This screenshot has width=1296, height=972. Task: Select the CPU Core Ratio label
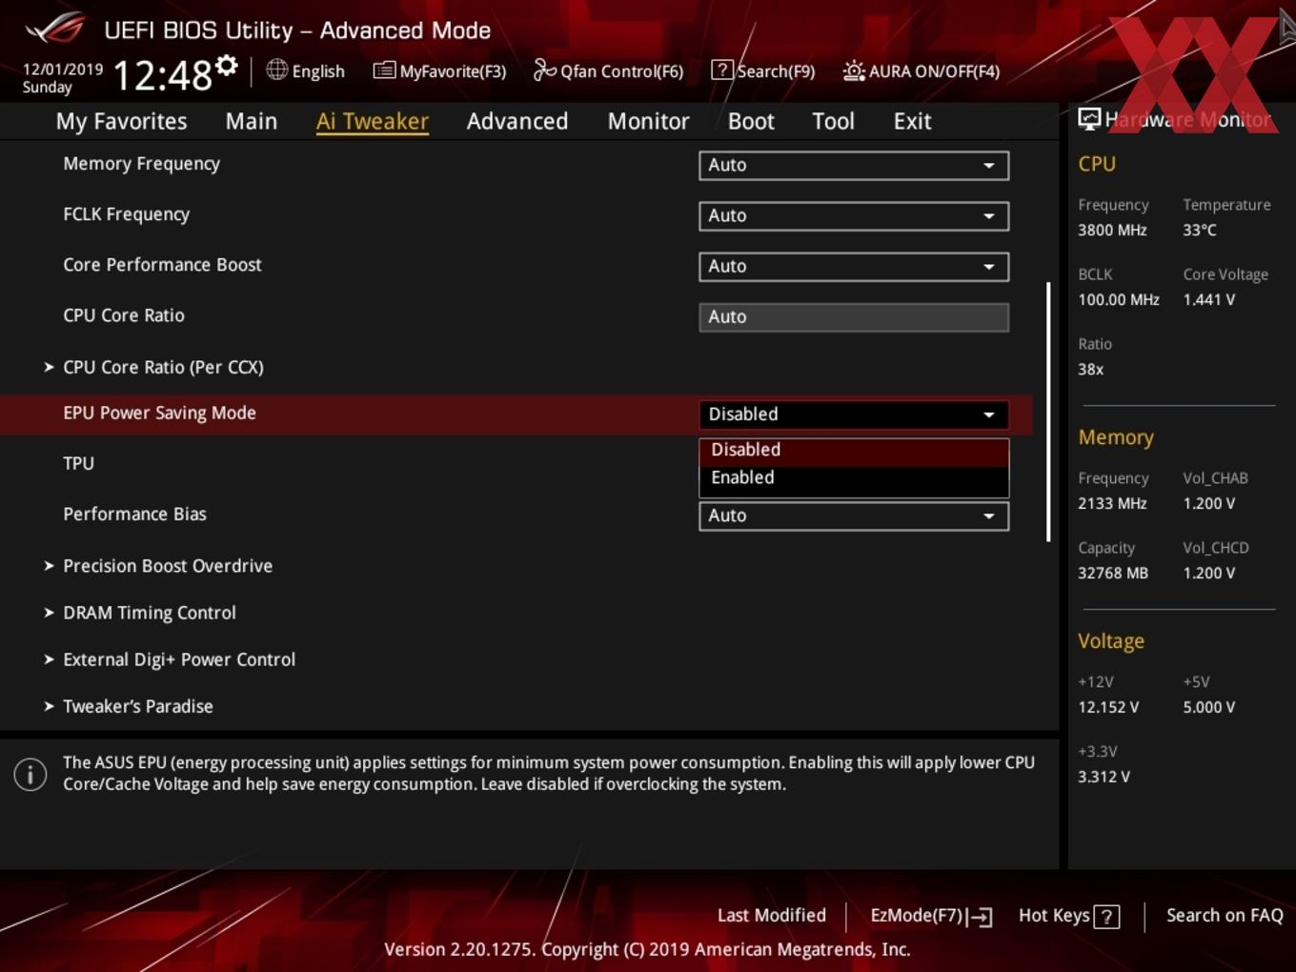[124, 315]
